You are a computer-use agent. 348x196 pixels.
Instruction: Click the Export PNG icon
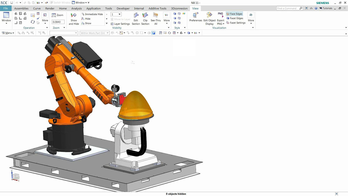click(220, 14)
